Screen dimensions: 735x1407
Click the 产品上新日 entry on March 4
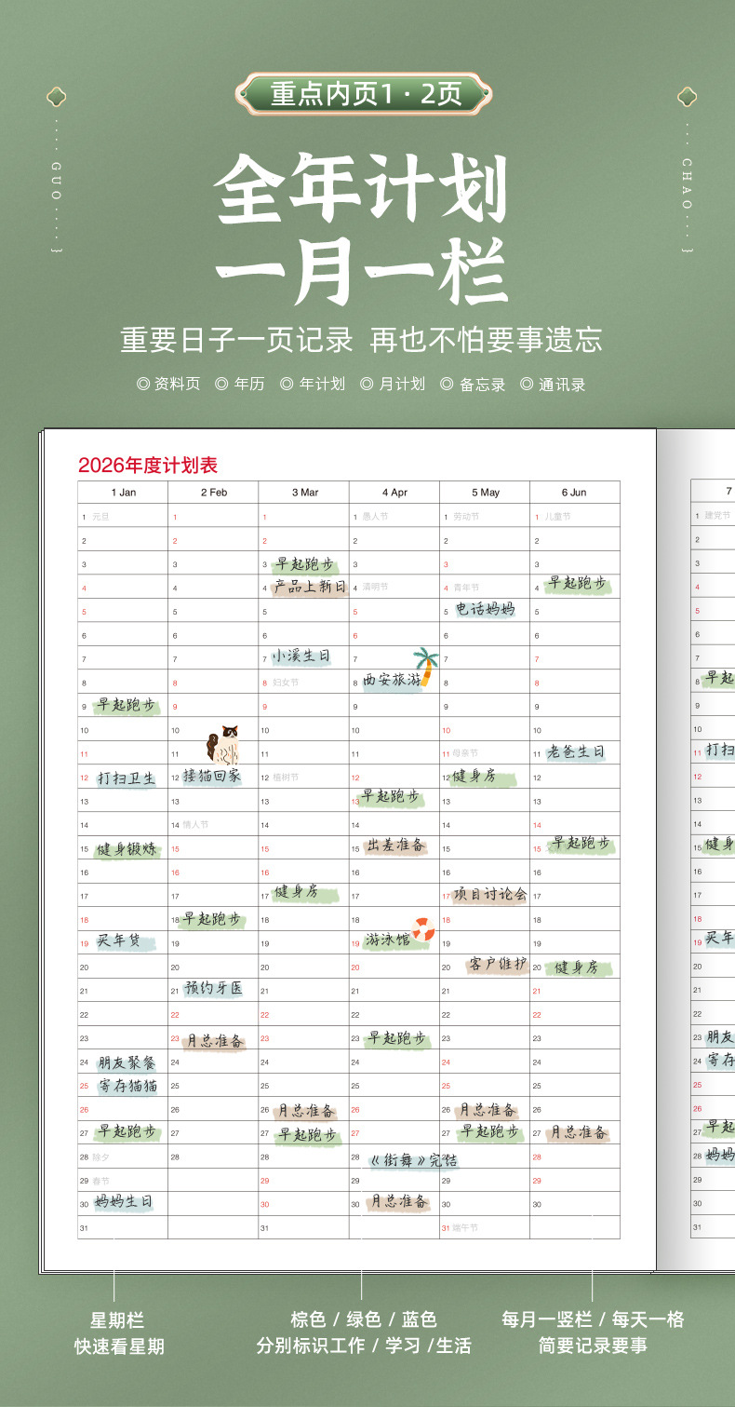(310, 588)
